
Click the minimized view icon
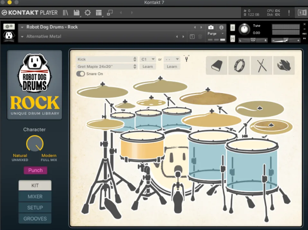[x=109, y=13]
